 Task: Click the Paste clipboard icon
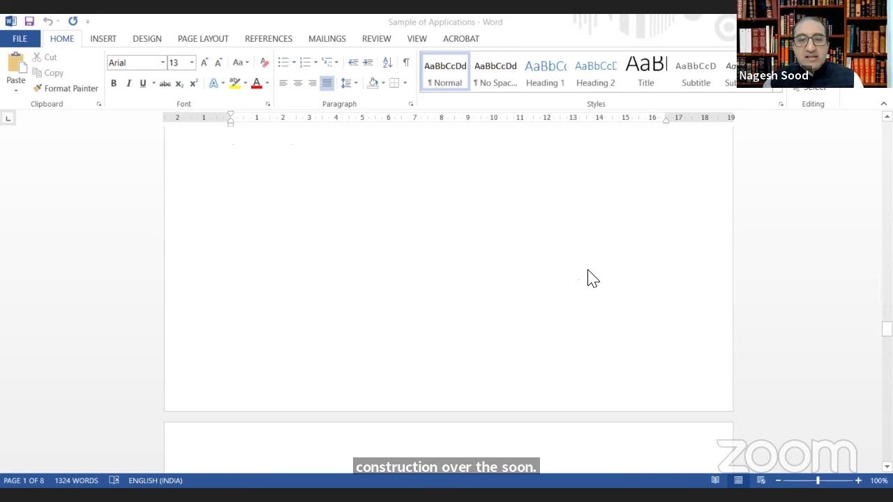pos(16,63)
